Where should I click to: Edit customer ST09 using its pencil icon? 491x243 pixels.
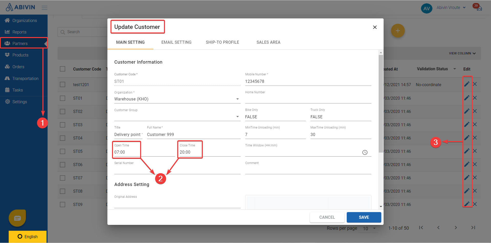tap(467, 204)
